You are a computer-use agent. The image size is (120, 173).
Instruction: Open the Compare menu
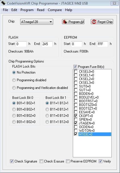click(x=55, y=10)
